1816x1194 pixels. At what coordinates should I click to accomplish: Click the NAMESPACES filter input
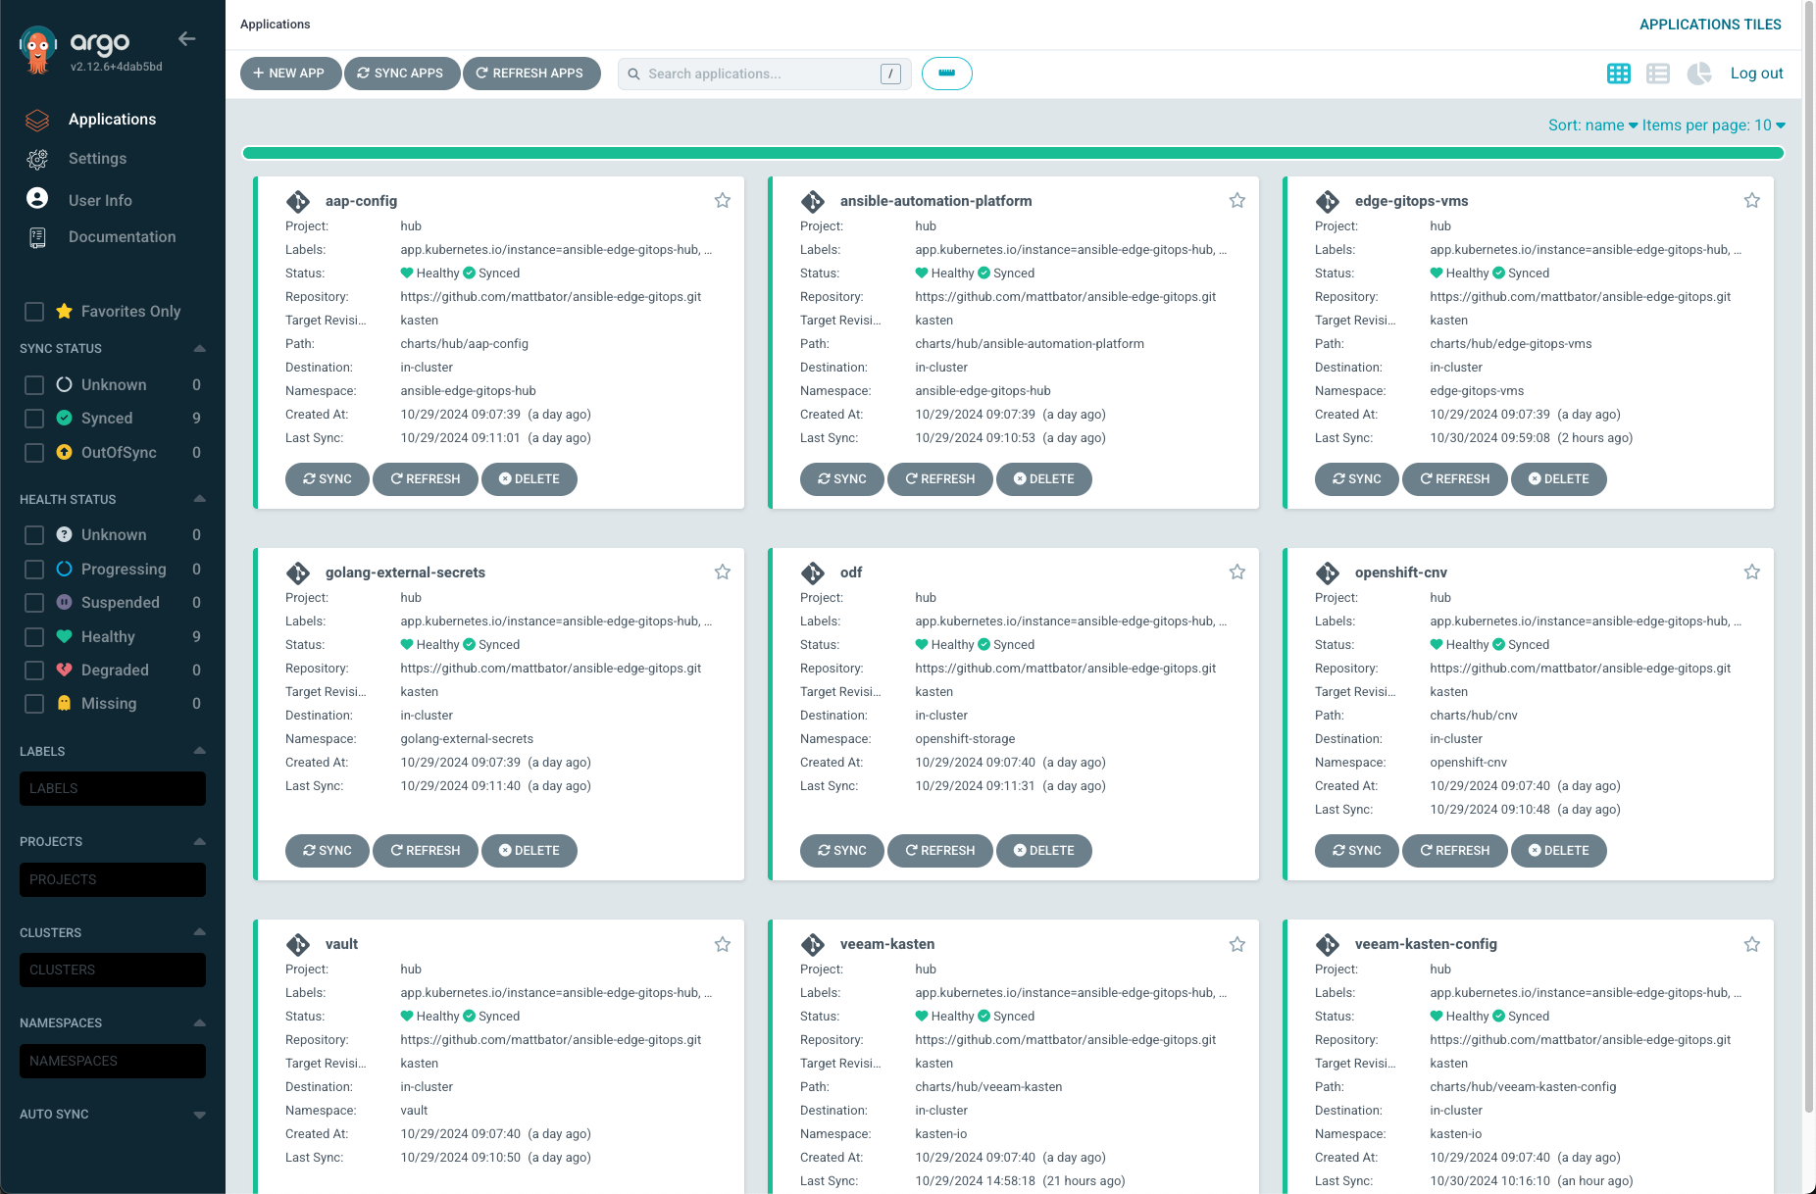pos(113,1062)
